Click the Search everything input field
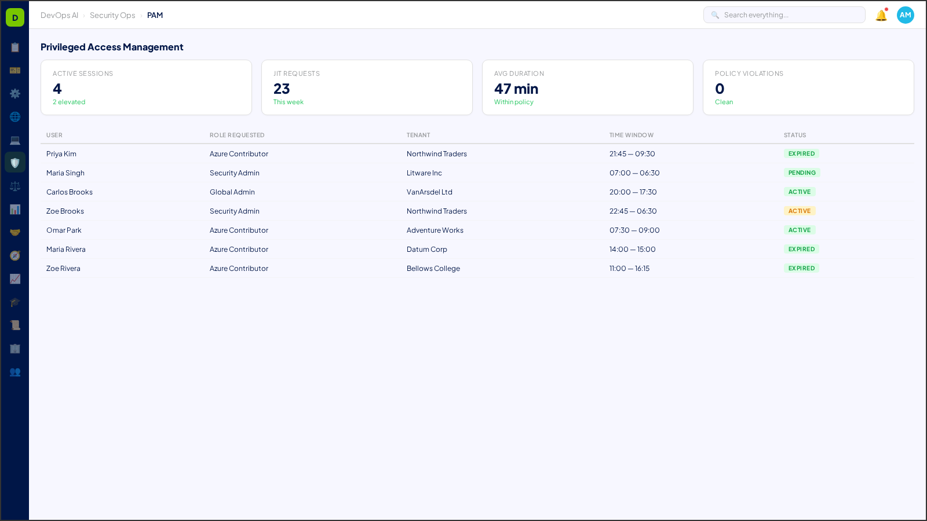Viewport: 927px width, 521px height. tap(784, 14)
